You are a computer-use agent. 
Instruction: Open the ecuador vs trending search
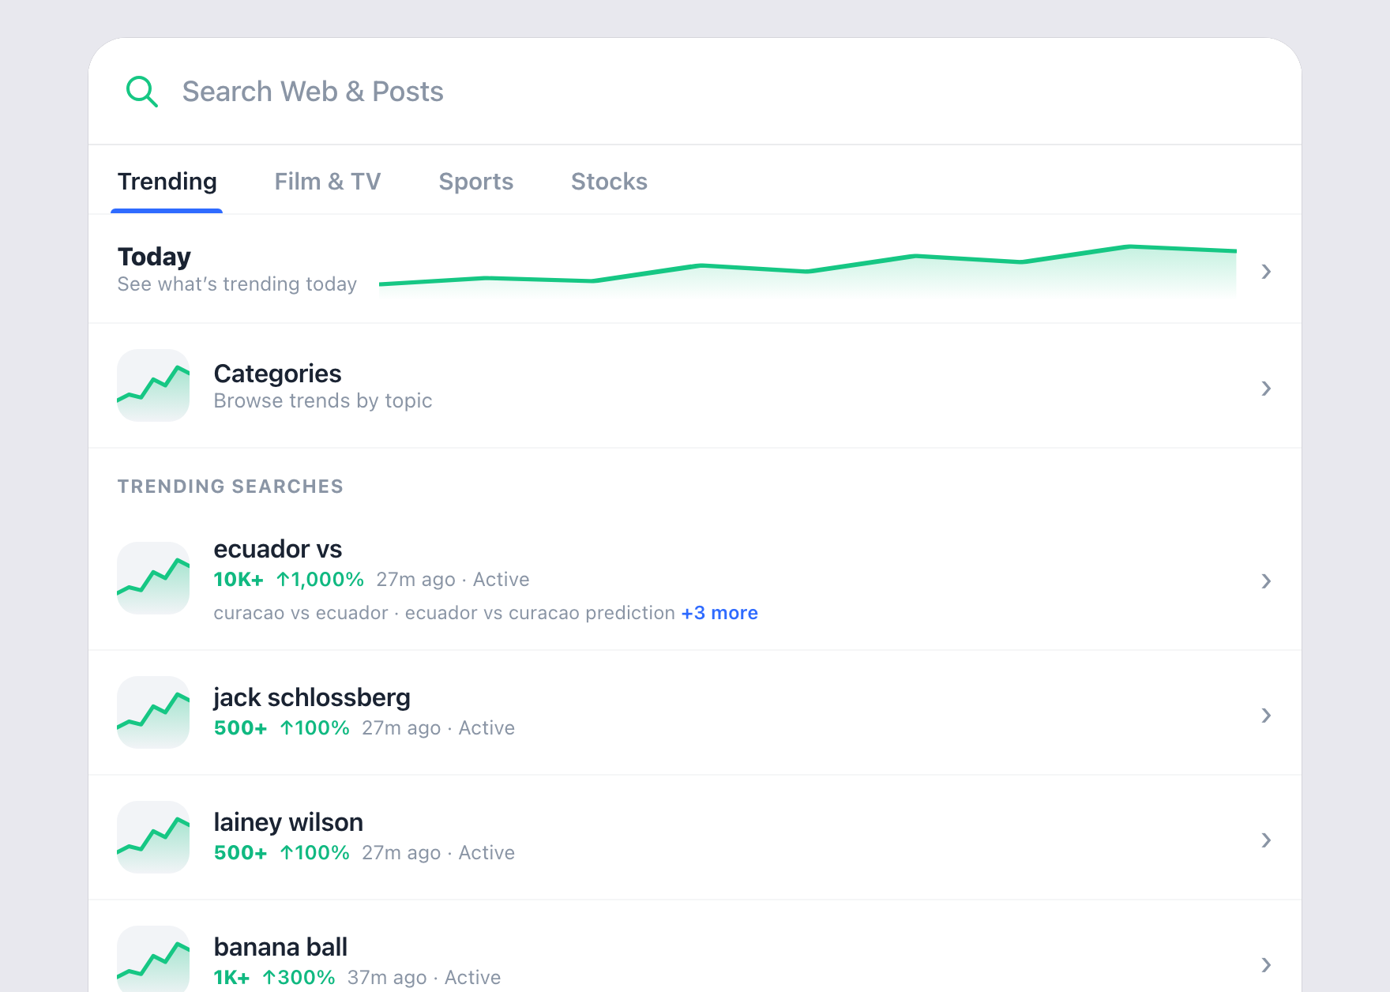click(695, 581)
